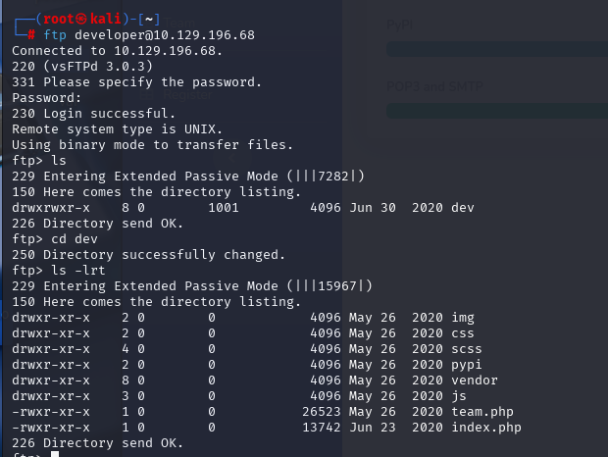Click the Kali skull symbol in the prompt
The height and width of the screenshot is (457, 608).
[81, 19]
